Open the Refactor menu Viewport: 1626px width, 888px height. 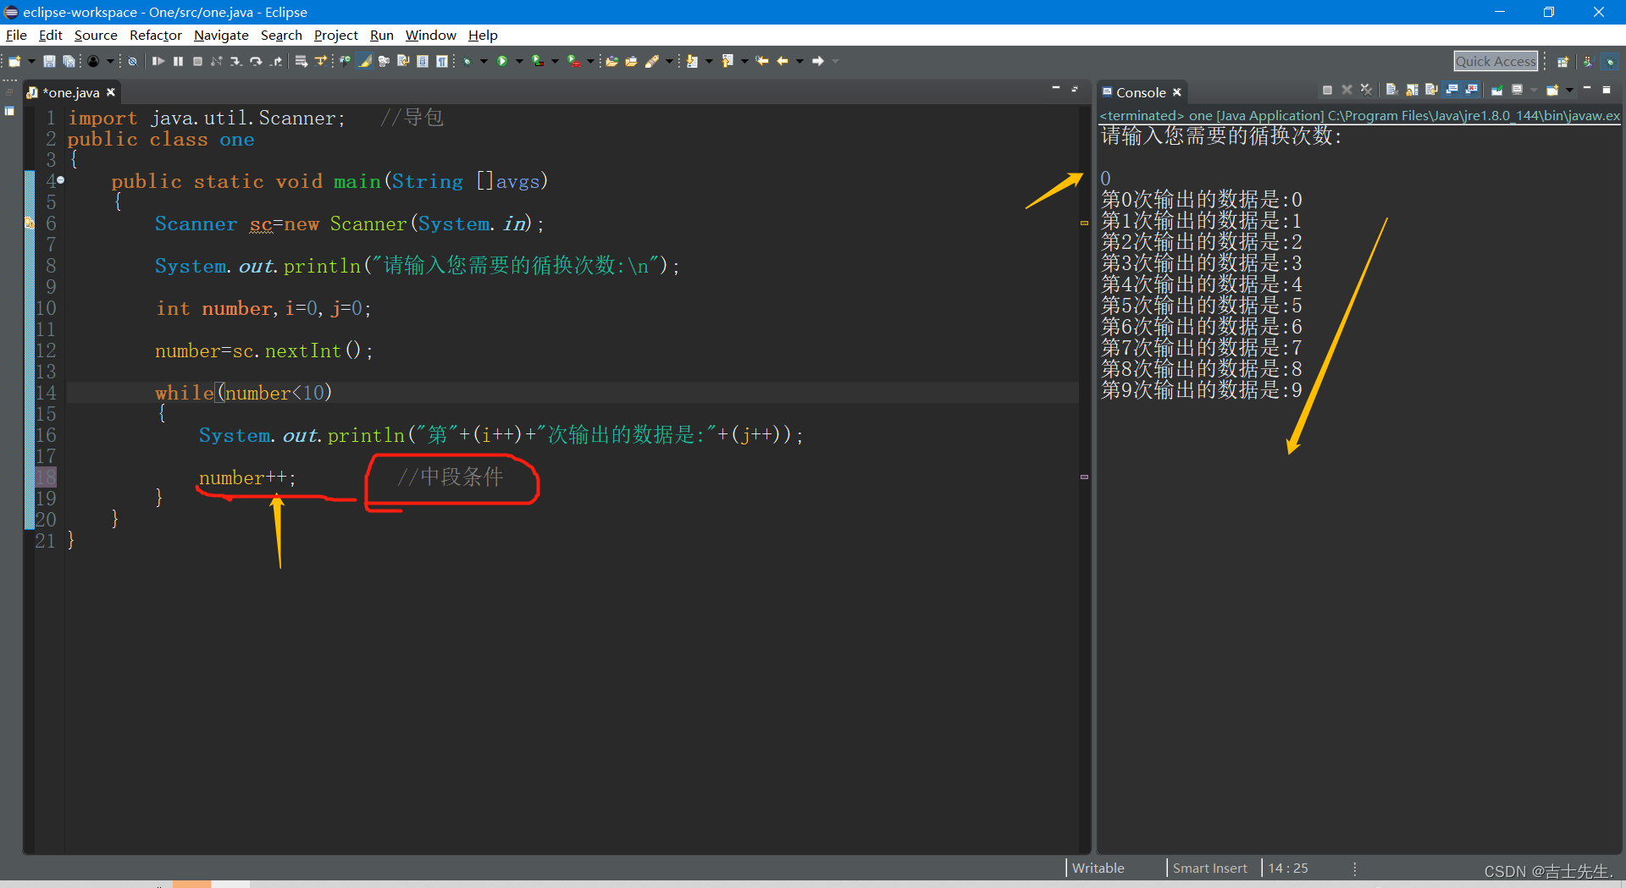pos(156,35)
